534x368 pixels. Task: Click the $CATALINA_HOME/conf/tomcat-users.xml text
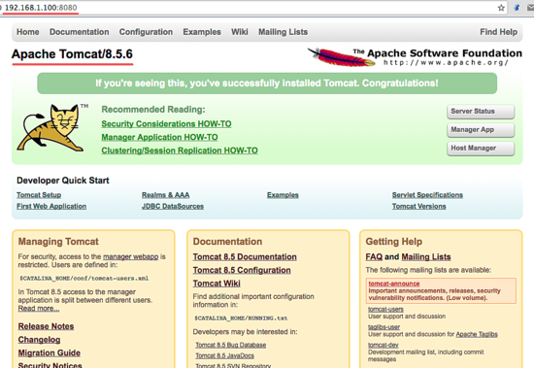(84, 279)
